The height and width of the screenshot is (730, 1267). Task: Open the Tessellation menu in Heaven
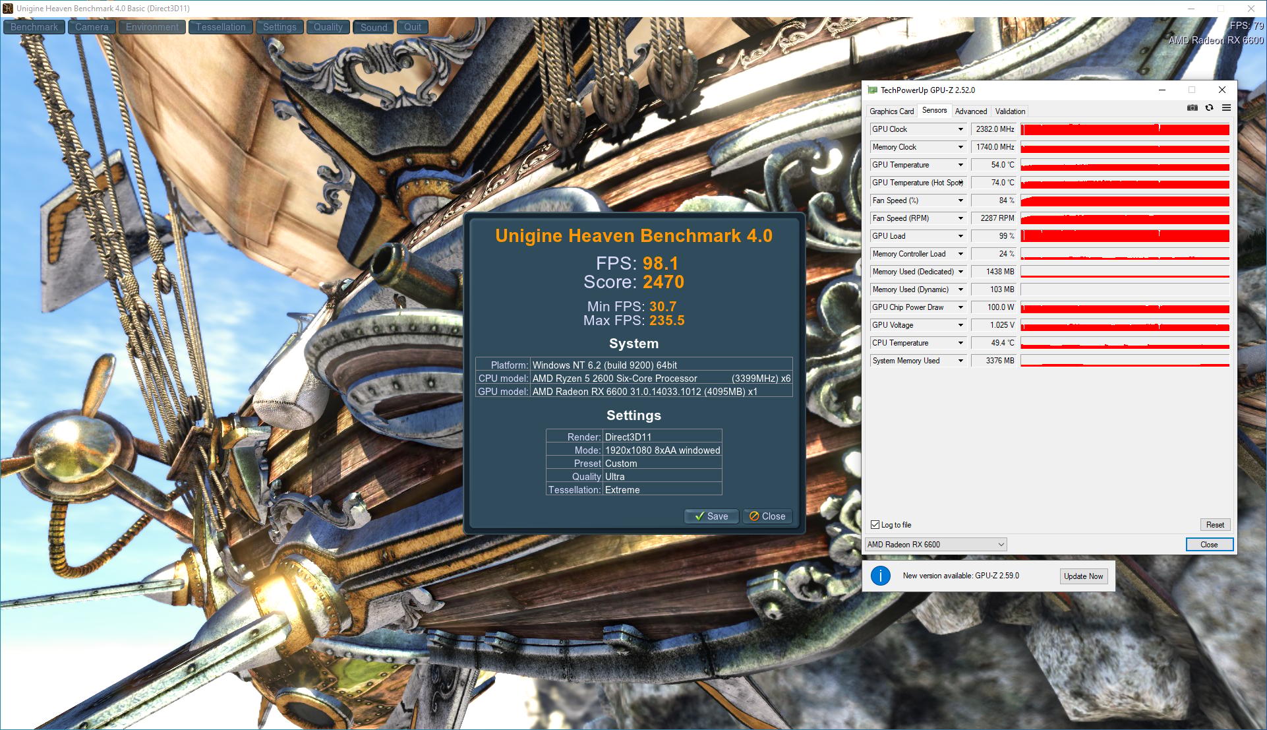click(221, 27)
